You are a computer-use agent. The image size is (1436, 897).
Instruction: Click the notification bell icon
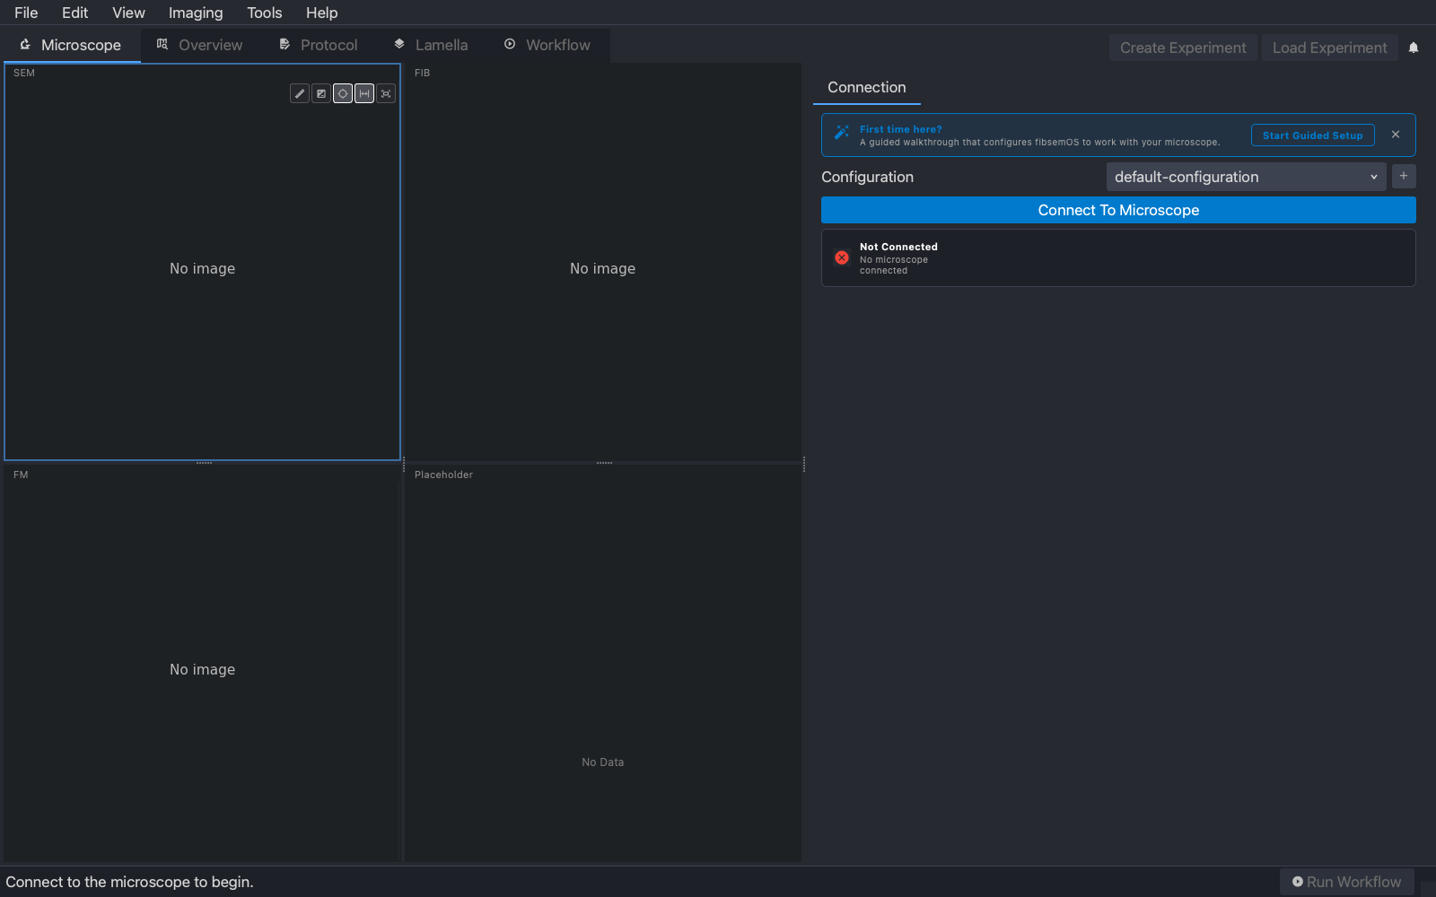(1414, 48)
